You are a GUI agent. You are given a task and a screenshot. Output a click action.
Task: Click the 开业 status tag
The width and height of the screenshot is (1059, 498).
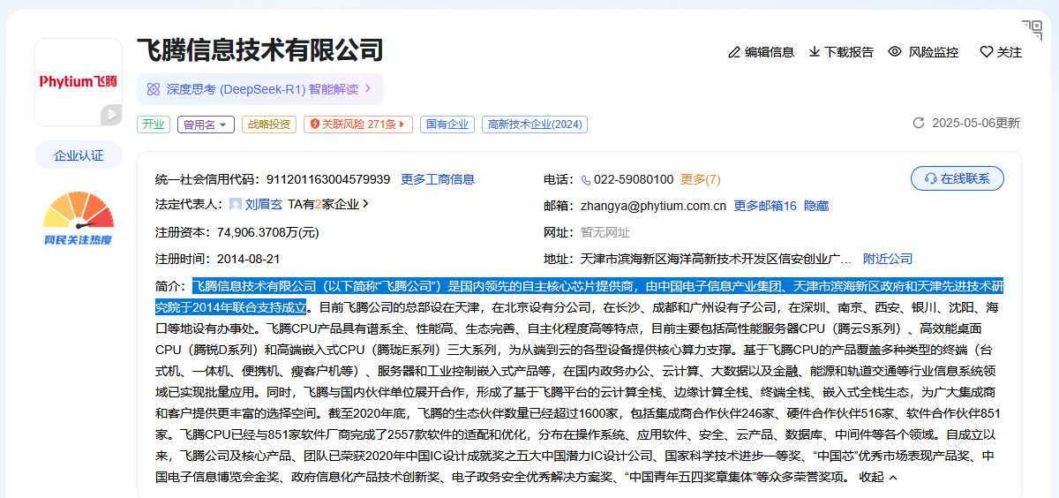click(x=154, y=124)
